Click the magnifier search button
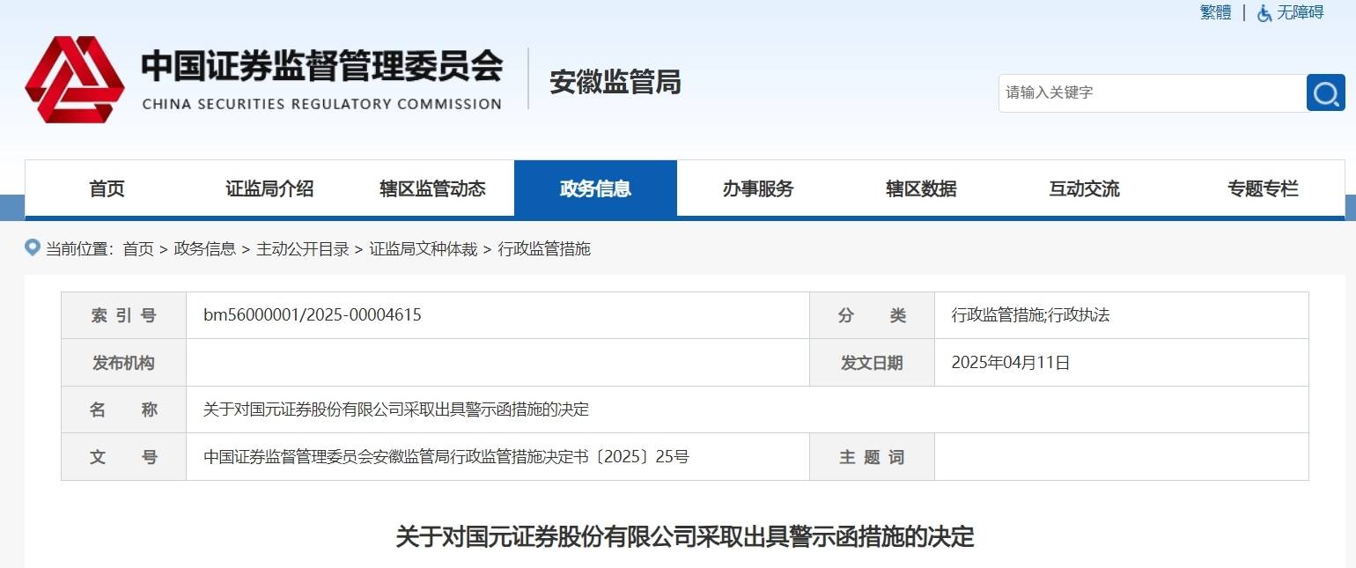 coord(1325,92)
